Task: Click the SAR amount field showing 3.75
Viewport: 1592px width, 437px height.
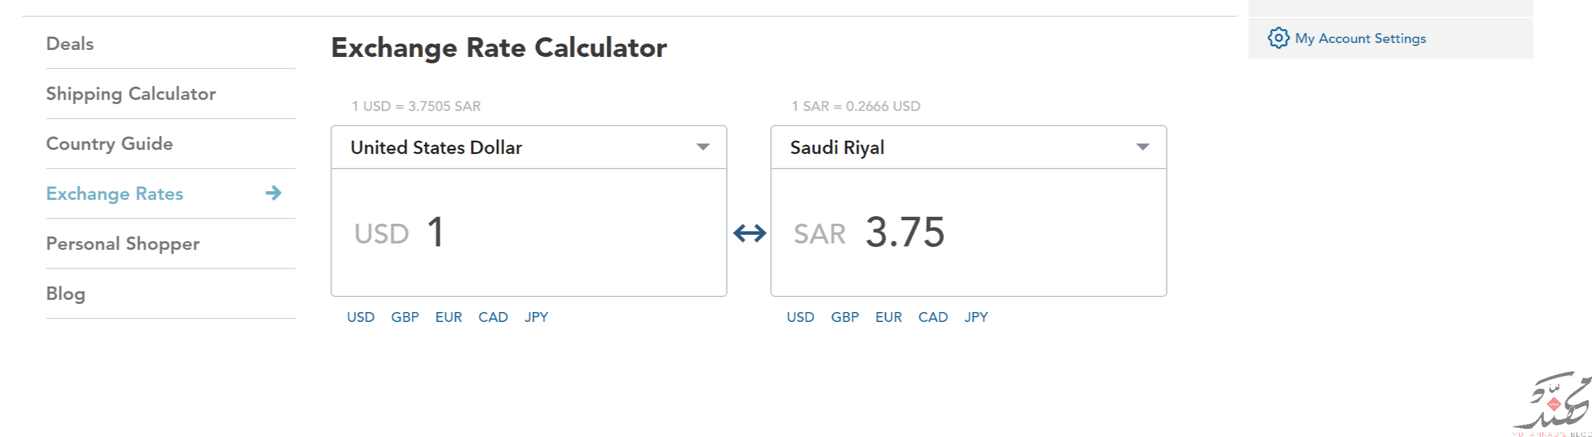Action: (969, 232)
